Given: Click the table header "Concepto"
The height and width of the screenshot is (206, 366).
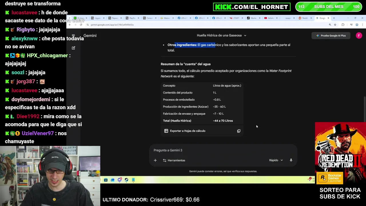Looking at the screenshot, I should (x=169, y=86).
